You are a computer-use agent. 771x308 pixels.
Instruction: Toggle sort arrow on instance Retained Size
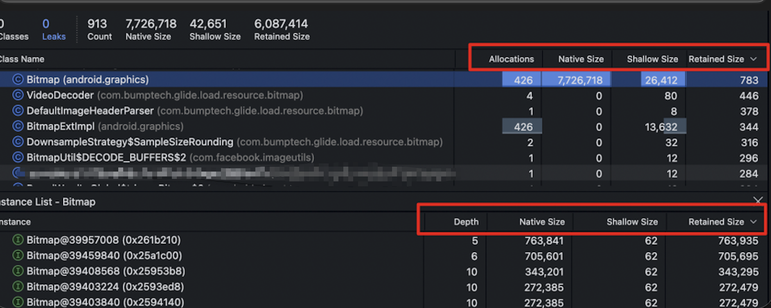coord(754,222)
